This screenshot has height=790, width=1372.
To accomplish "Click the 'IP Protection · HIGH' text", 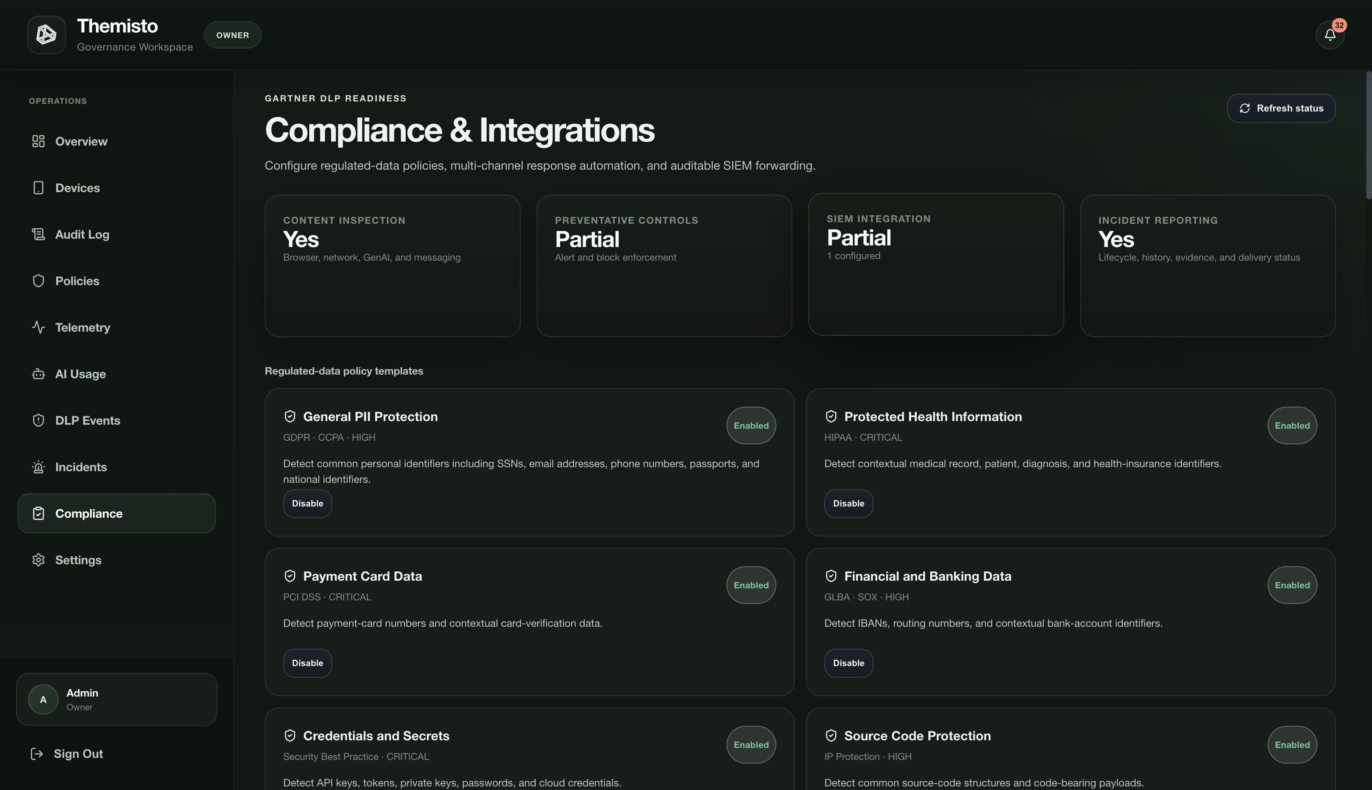I will 868,756.
